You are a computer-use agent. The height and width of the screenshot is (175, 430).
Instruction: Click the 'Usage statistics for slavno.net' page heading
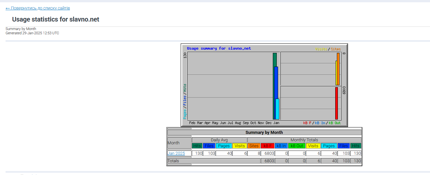click(56, 20)
